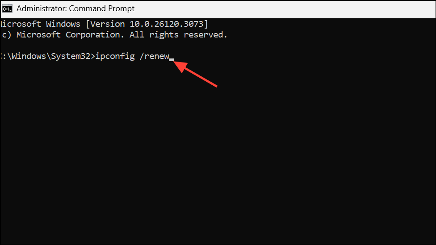436x245 pixels.
Task: Click the word 'All' in the copyright line
Action: (x=137, y=35)
